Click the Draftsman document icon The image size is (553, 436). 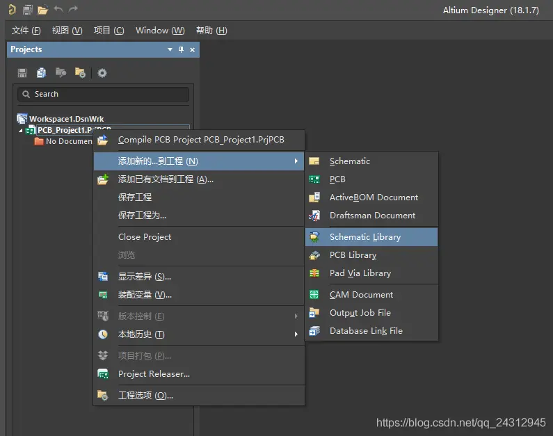314,216
